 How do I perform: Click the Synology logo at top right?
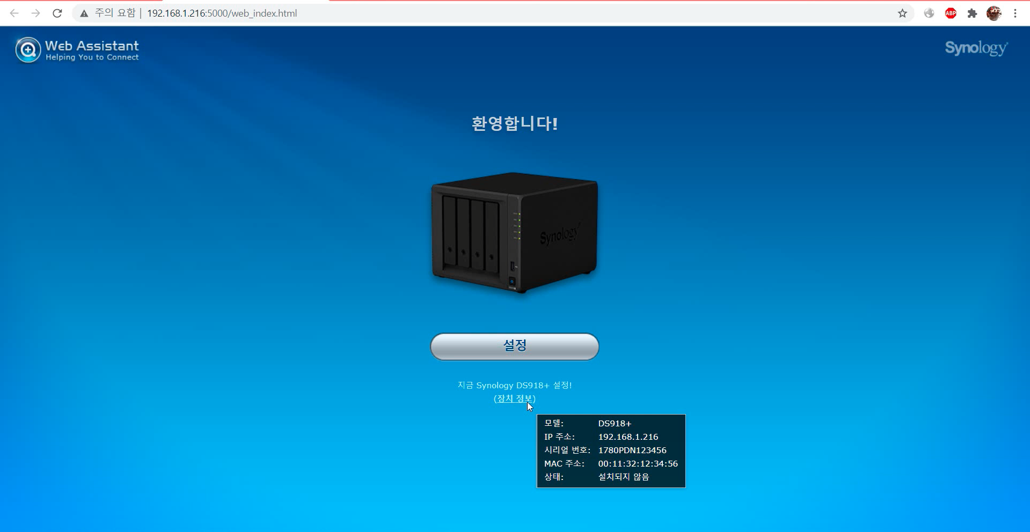[x=976, y=48]
